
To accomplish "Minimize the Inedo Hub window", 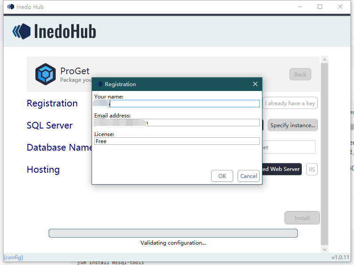I will click(300, 7).
